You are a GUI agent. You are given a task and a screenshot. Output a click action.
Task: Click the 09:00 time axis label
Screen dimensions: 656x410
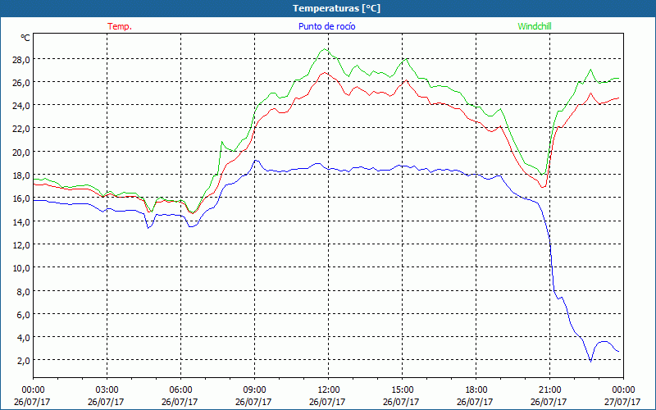click(254, 390)
